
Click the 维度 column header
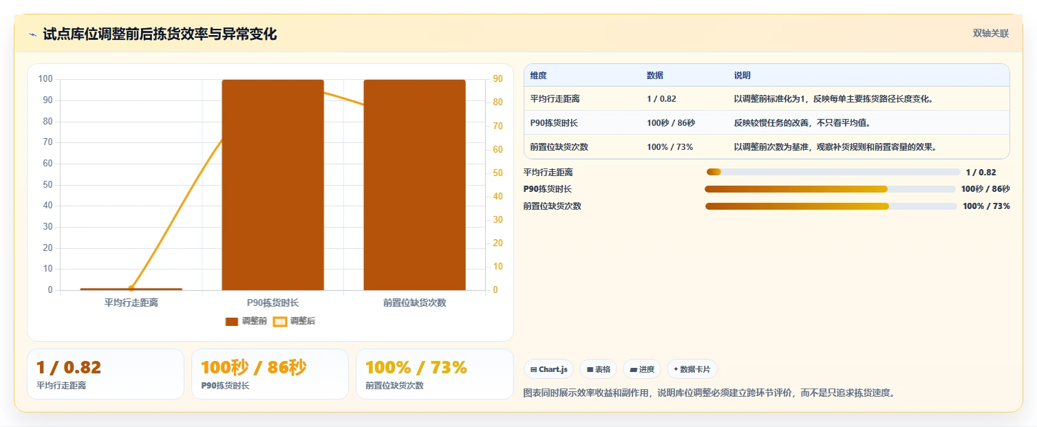[x=539, y=76]
